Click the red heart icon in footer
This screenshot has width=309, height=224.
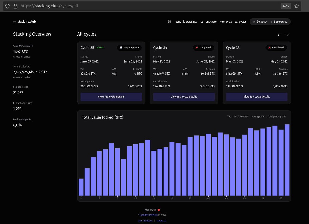[159, 210]
